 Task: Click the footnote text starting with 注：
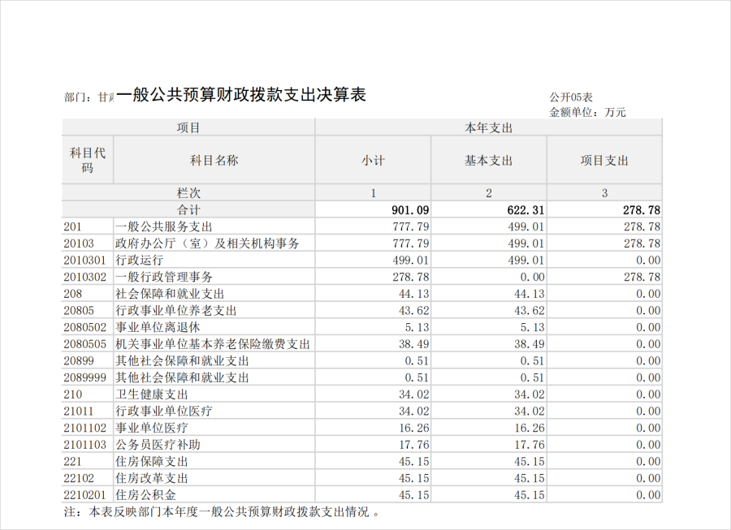coord(221,512)
